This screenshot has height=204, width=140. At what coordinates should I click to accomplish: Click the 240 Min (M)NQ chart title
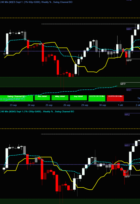(37, 112)
